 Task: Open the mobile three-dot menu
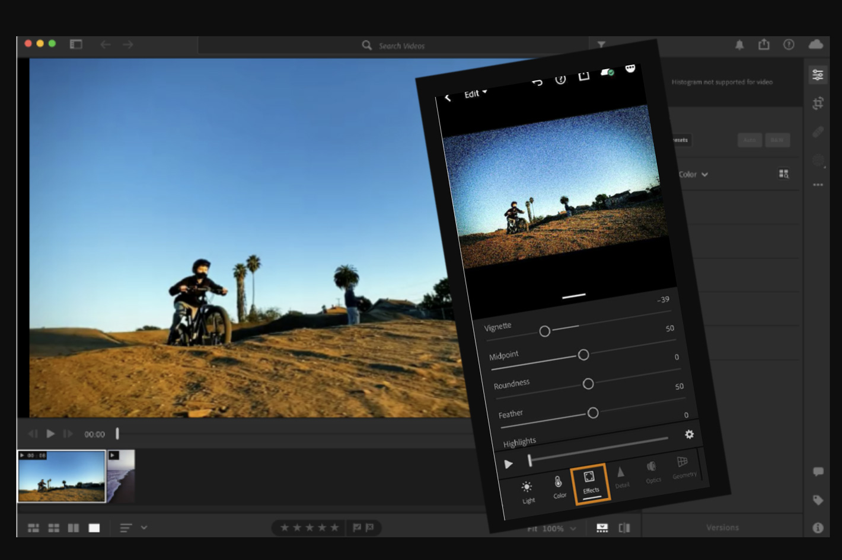coord(630,68)
